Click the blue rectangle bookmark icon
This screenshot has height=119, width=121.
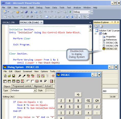(x=47, y=17)
